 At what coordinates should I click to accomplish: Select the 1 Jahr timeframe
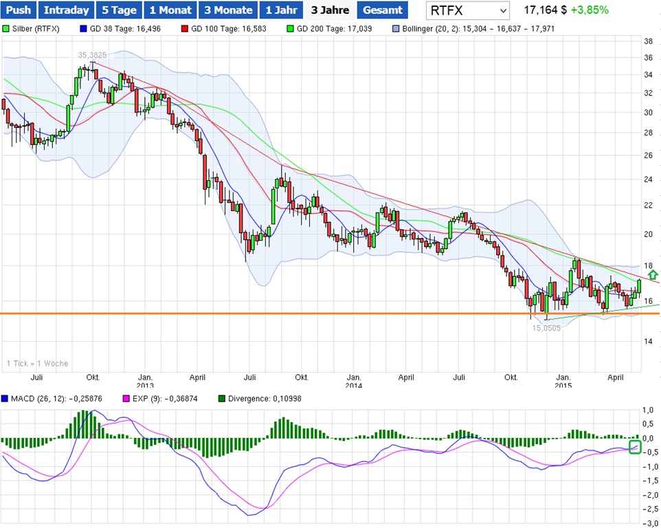click(x=281, y=10)
